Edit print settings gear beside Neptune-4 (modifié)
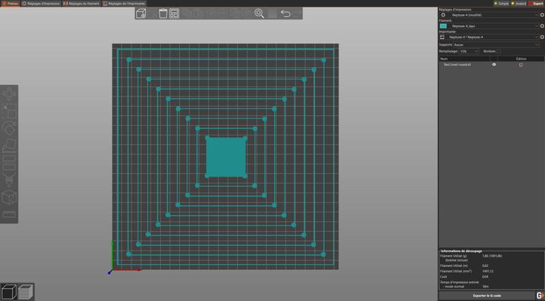 [542, 15]
